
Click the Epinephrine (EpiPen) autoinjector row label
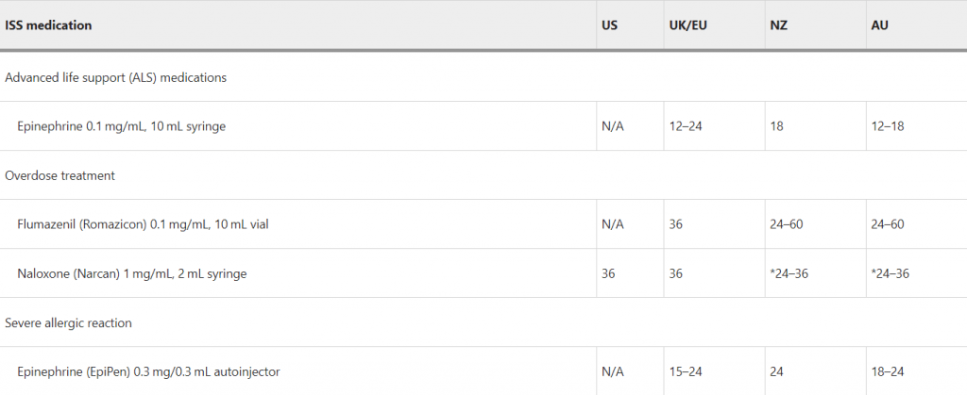[x=148, y=371]
